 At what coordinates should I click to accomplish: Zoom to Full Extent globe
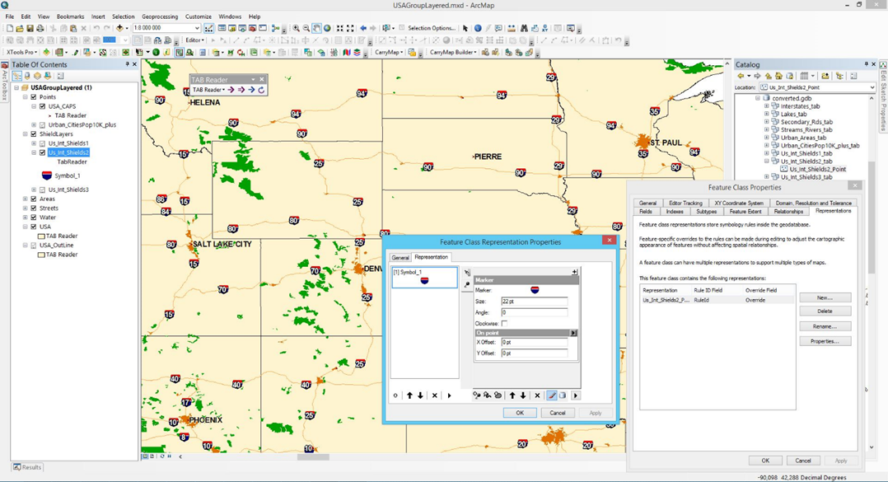[327, 28]
